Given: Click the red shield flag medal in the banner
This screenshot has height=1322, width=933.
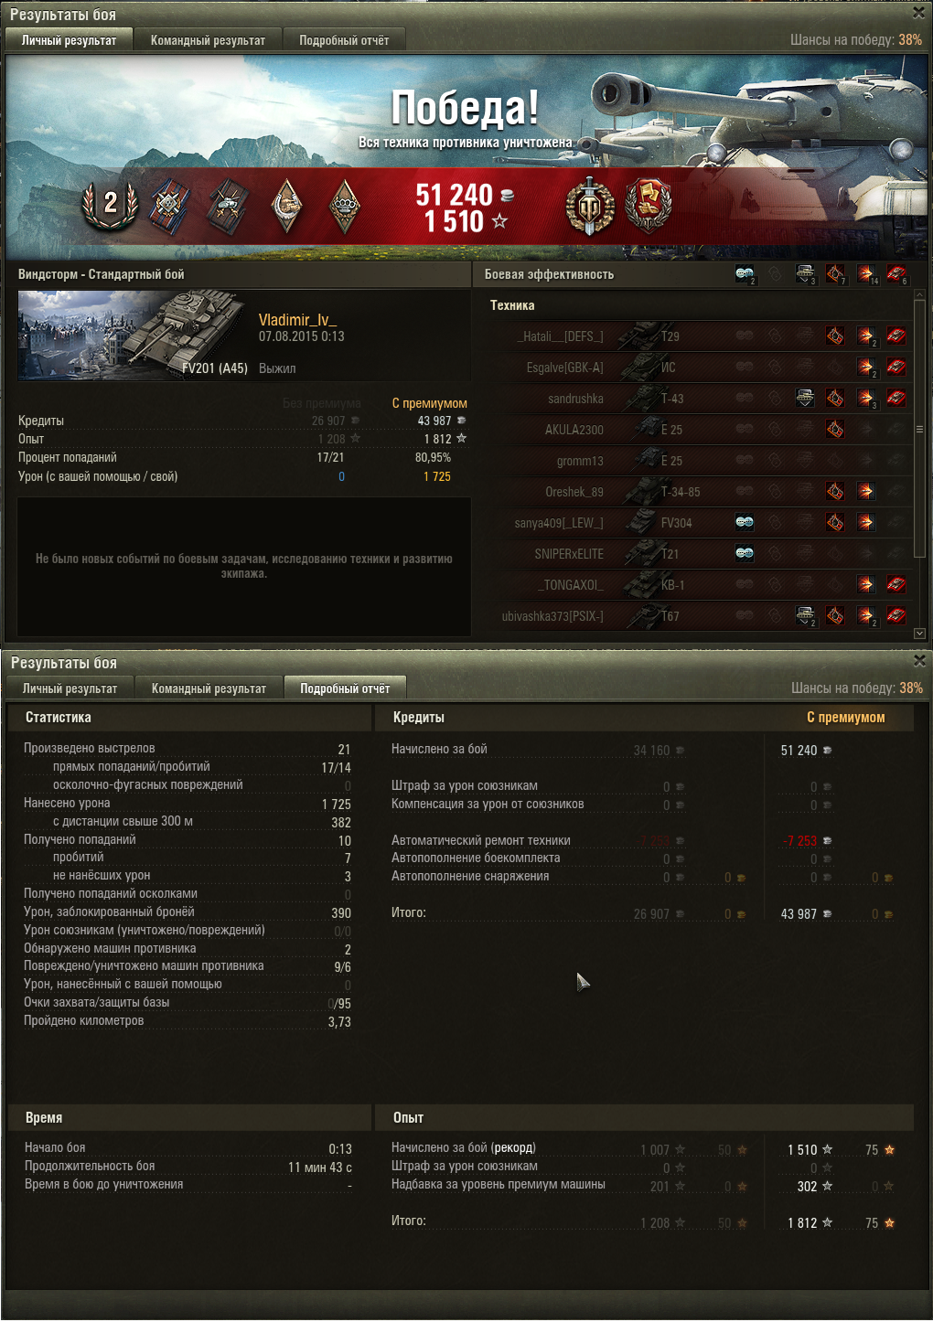Looking at the screenshot, I should [x=648, y=205].
